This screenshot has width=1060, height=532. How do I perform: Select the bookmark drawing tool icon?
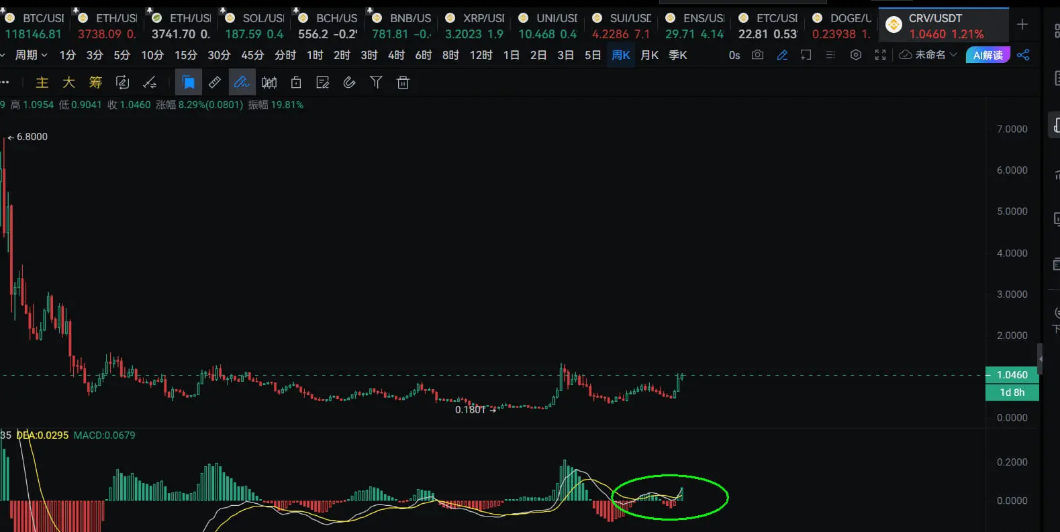pos(189,83)
